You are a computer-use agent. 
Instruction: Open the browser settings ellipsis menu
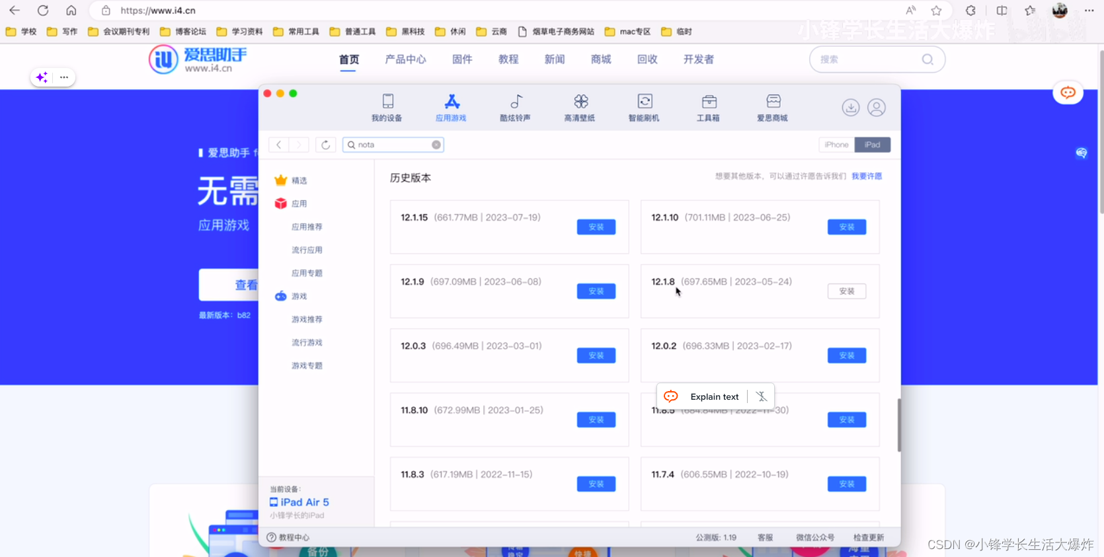pos(1089,11)
